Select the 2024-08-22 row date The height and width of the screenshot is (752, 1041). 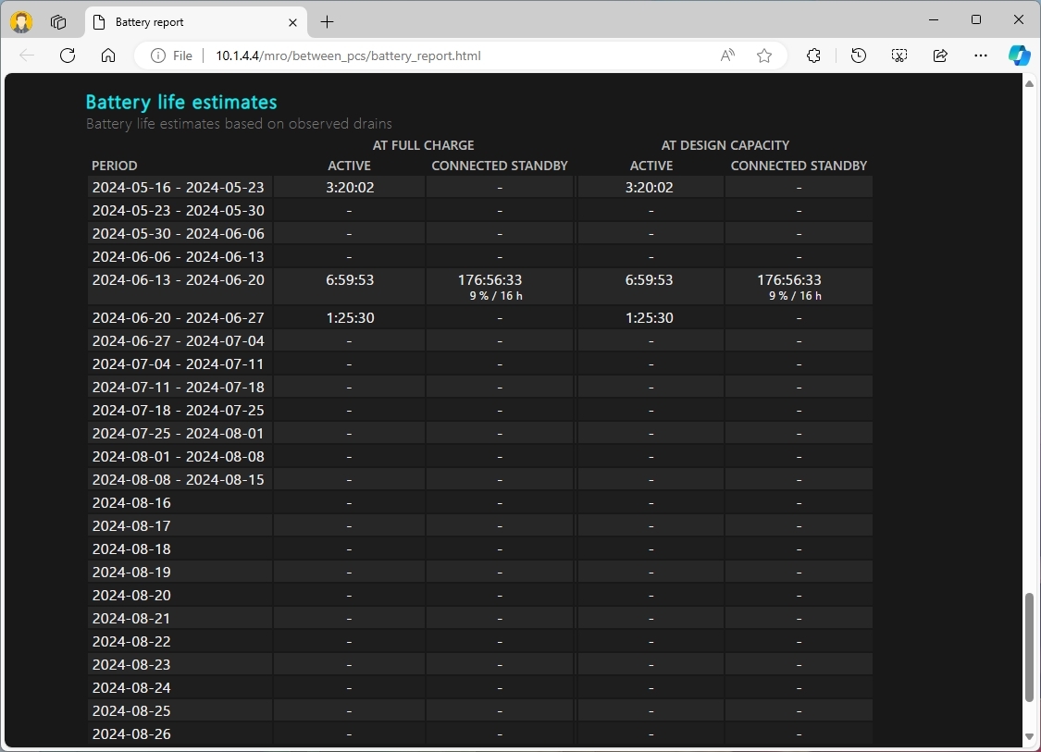point(131,641)
